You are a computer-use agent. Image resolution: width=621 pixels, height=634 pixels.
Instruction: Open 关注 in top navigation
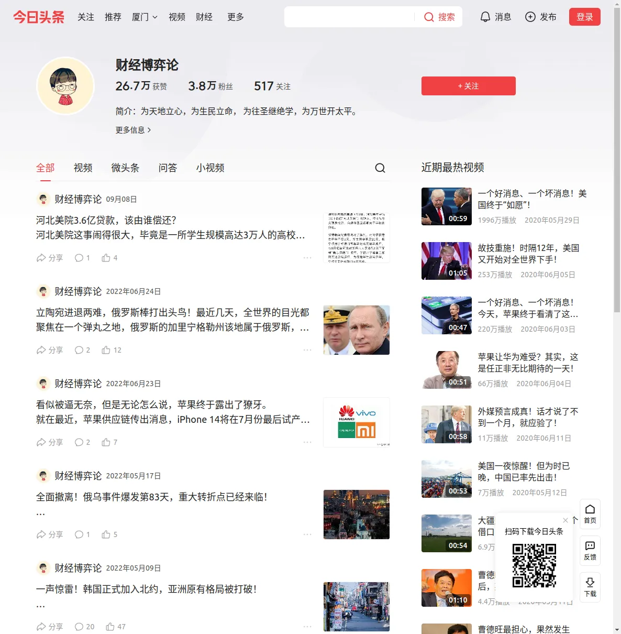86,17
